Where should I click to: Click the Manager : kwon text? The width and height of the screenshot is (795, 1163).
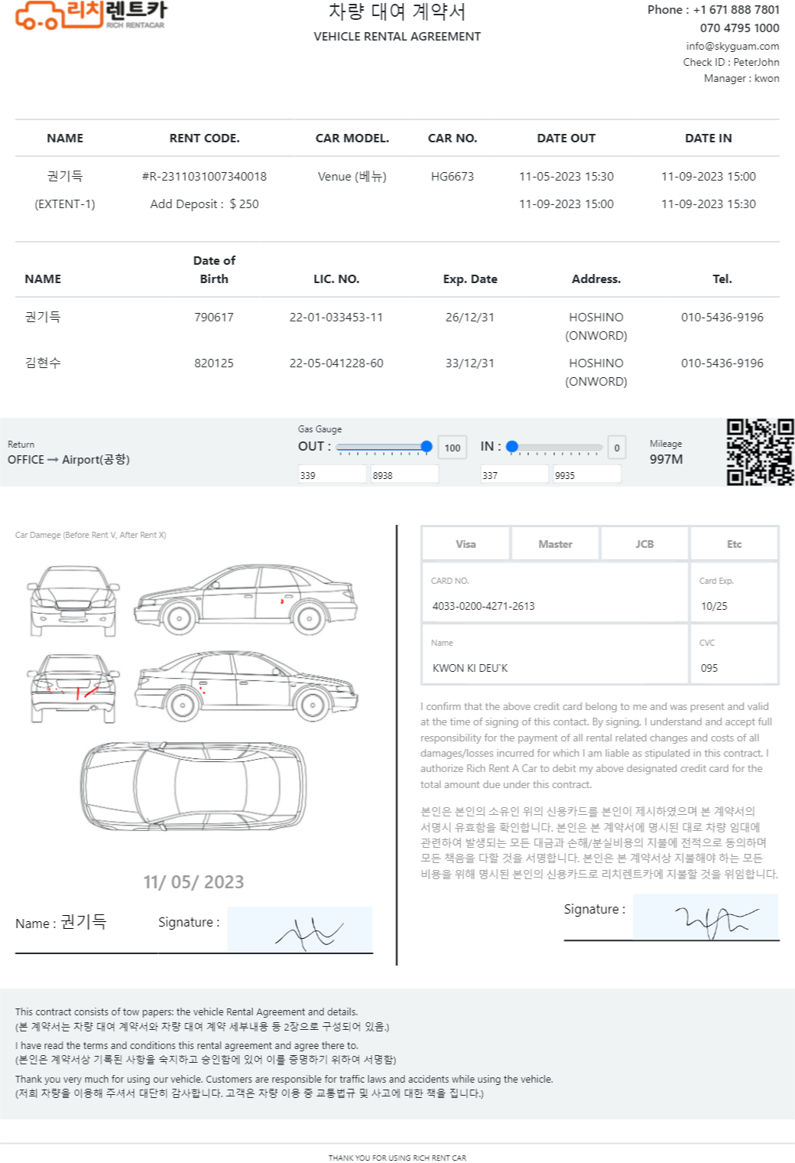741,78
